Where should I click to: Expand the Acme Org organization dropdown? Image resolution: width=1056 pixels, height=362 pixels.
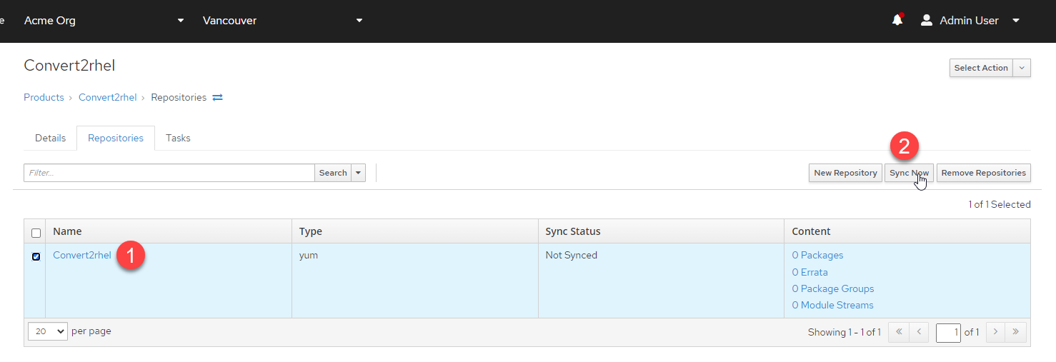tap(181, 21)
